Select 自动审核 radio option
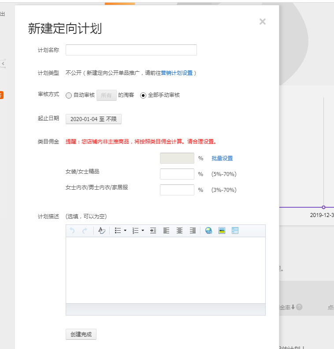Screen dimensions: 334x349 (x=69, y=96)
